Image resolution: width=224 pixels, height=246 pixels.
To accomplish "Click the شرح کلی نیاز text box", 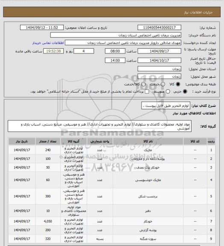I will click(166, 106).
